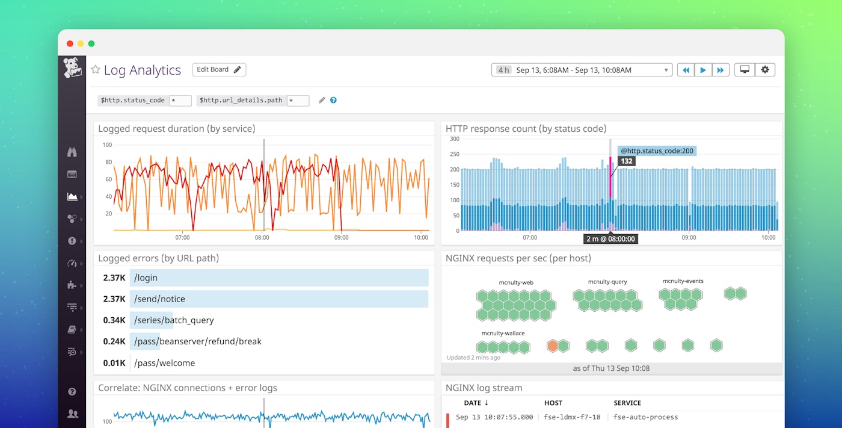Open the $http.url_details.path variable value field
This screenshot has height=428, width=842.
pyautogui.click(x=298, y=101)
